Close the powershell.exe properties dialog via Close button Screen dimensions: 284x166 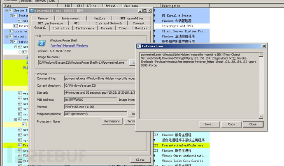click(x=140, y=160)
